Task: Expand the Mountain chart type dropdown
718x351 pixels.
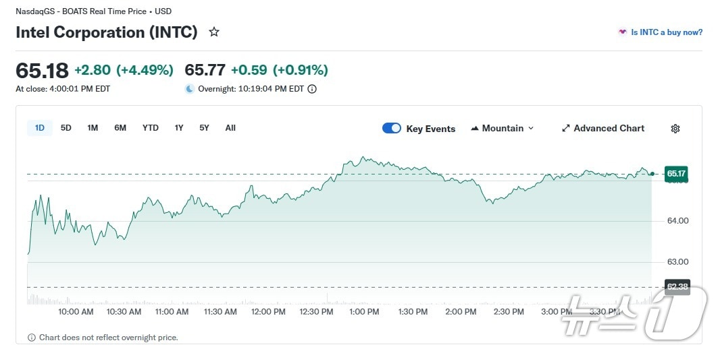Action: coord(530,129)
